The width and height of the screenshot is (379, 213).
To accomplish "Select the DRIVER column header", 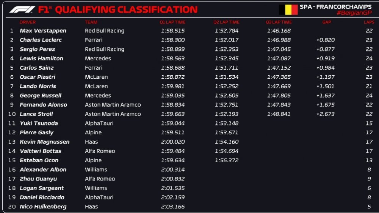I will pyautogui.click(x=28, y=22).
